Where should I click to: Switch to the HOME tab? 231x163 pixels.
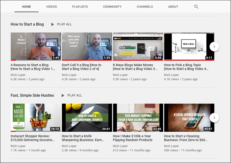26,7
